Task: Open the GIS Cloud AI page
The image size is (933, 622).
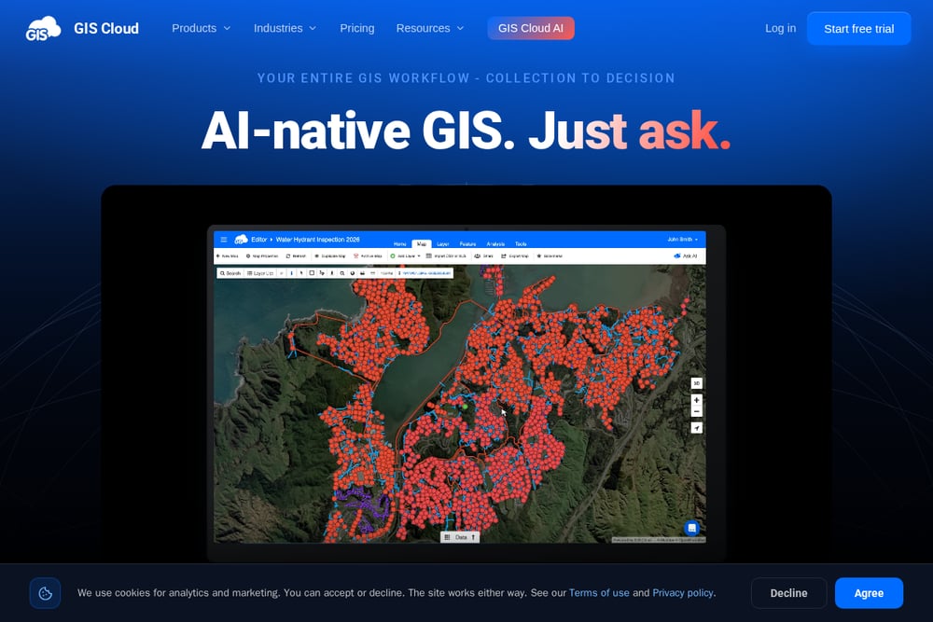Action: point(531,28)
